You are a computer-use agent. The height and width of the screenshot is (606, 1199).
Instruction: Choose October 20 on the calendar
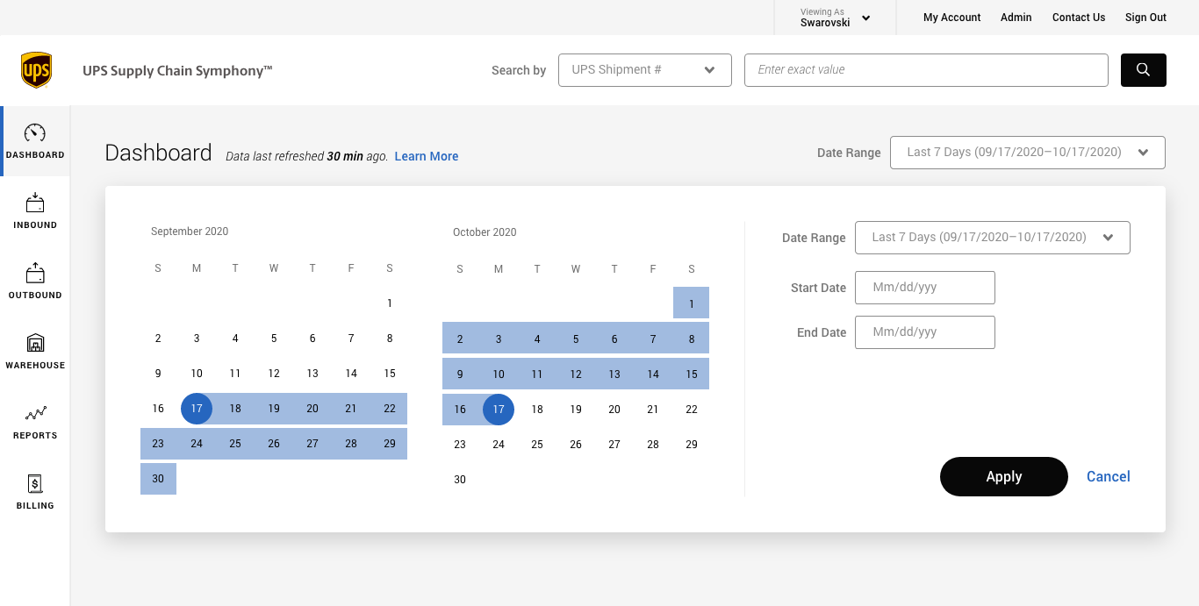tap(614, 410)
